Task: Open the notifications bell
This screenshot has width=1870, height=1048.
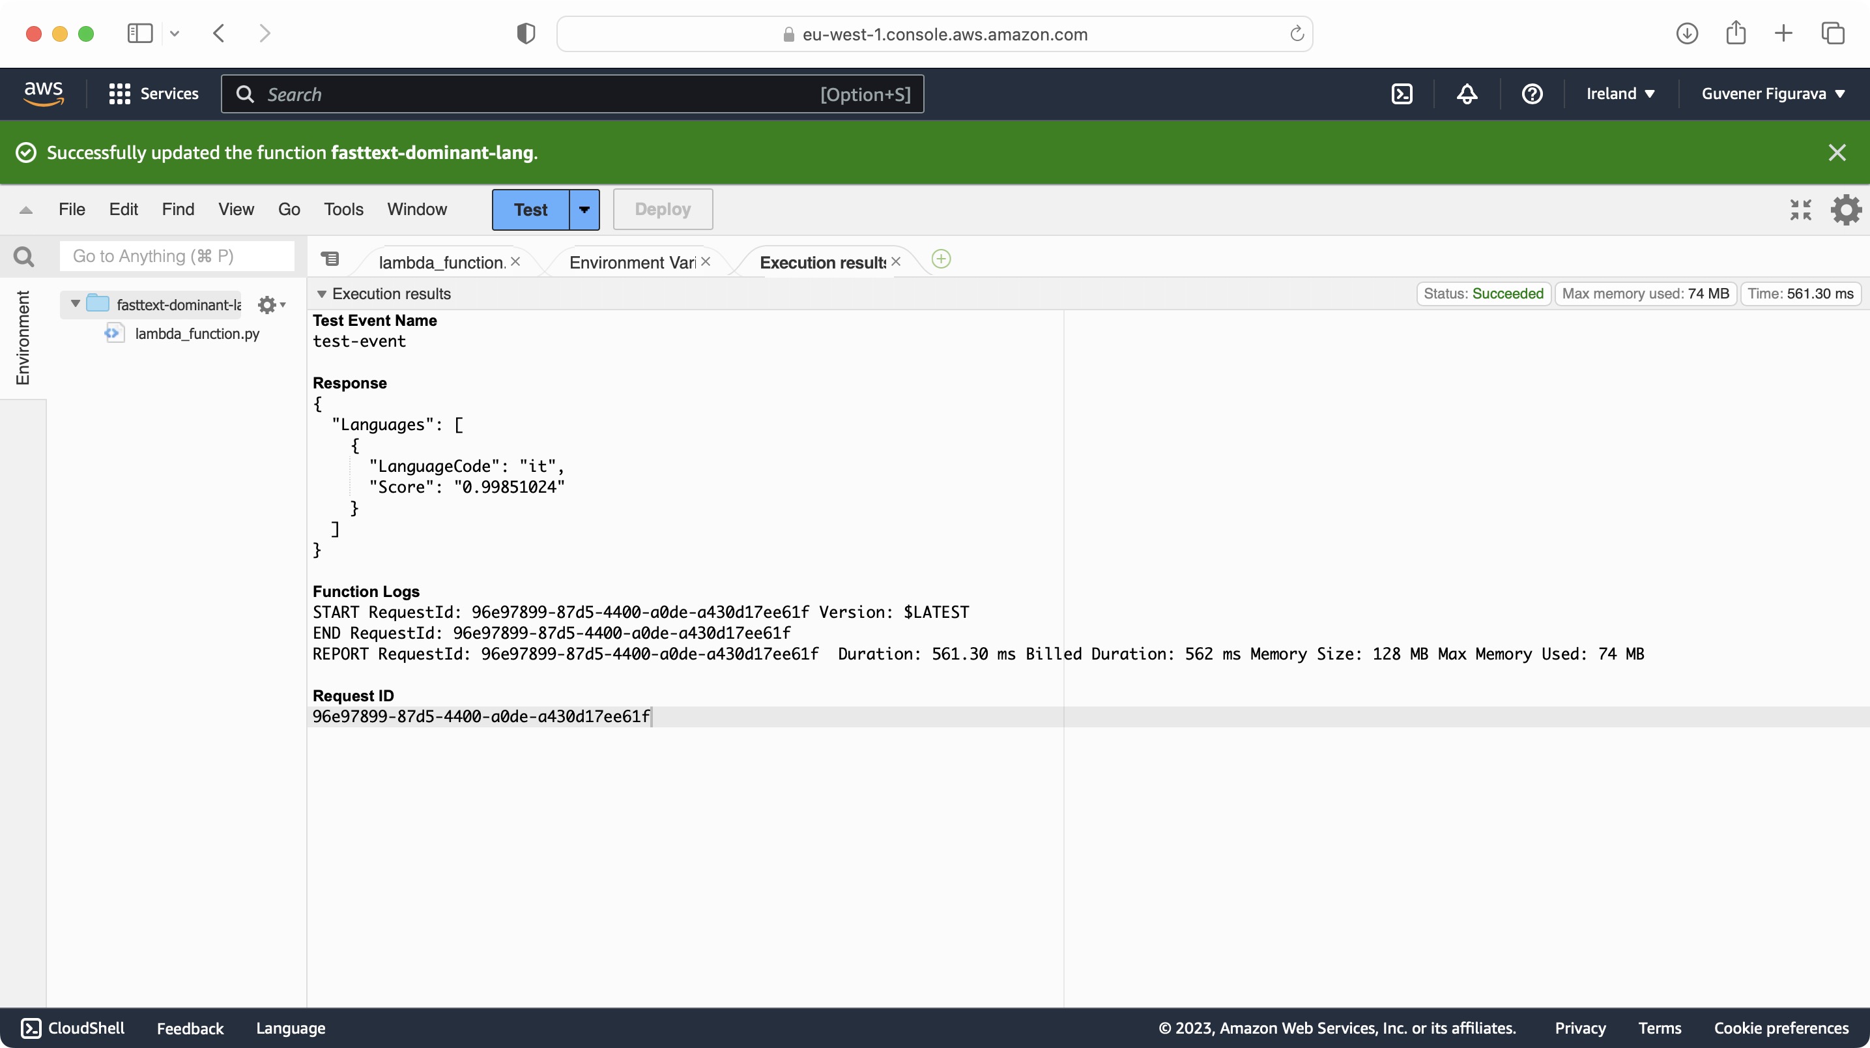Action: coord(1467,94)
